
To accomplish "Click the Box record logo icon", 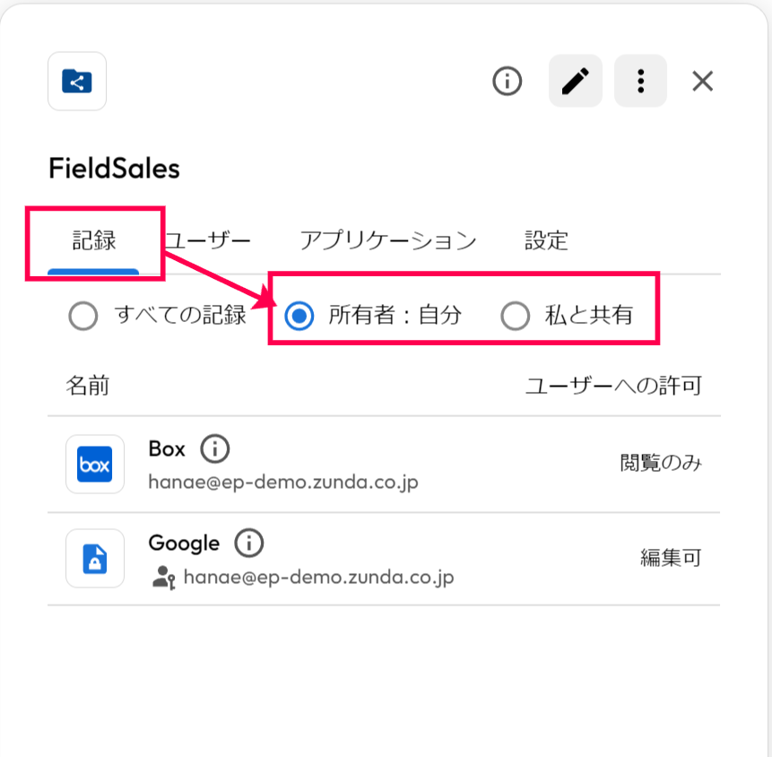I will click(94, 464).
